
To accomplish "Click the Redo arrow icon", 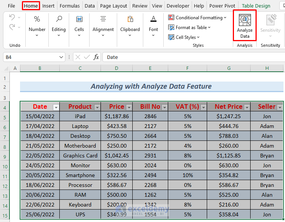I will (12, 27).
